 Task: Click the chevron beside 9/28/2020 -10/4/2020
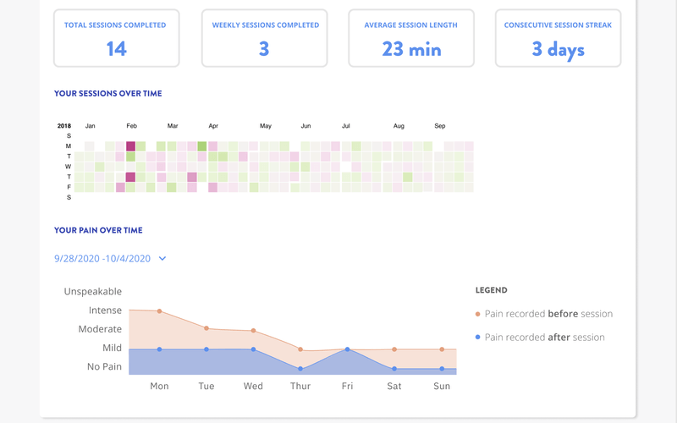point(162,259)
